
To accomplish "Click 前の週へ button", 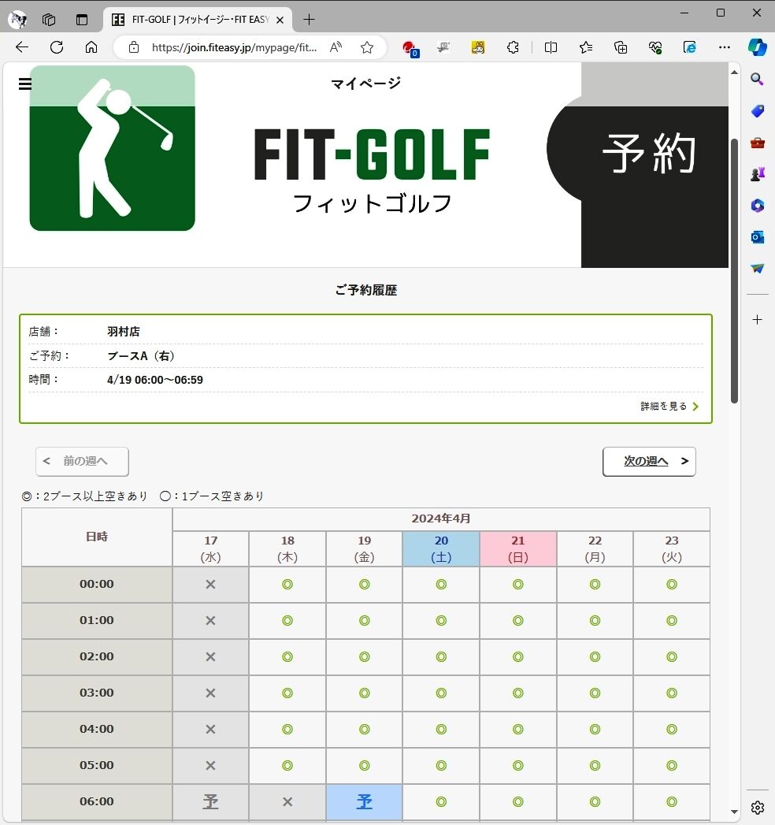I will [82, 462].
